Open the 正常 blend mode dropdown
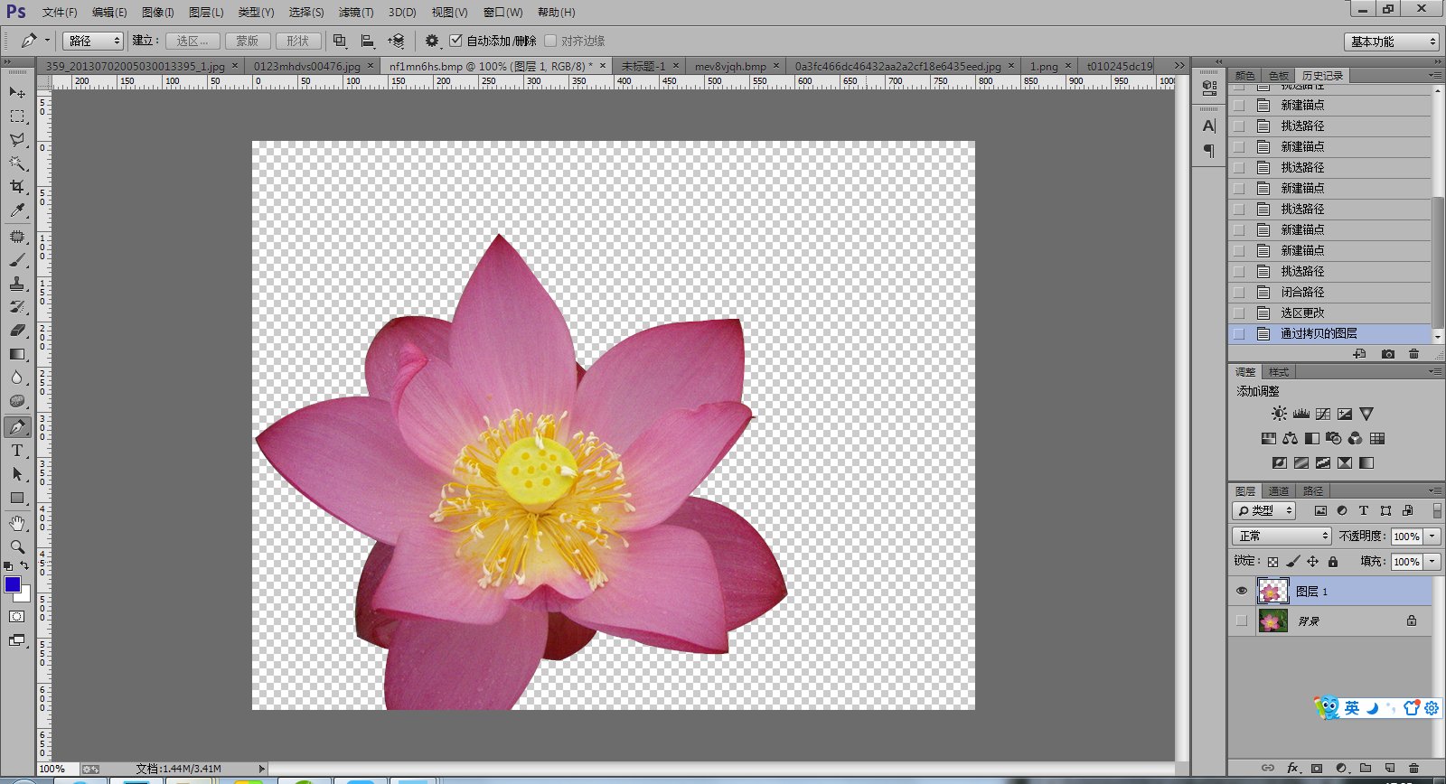Image resolution: width=1446 pixels, height=784 pixels. click(1282, 536)
